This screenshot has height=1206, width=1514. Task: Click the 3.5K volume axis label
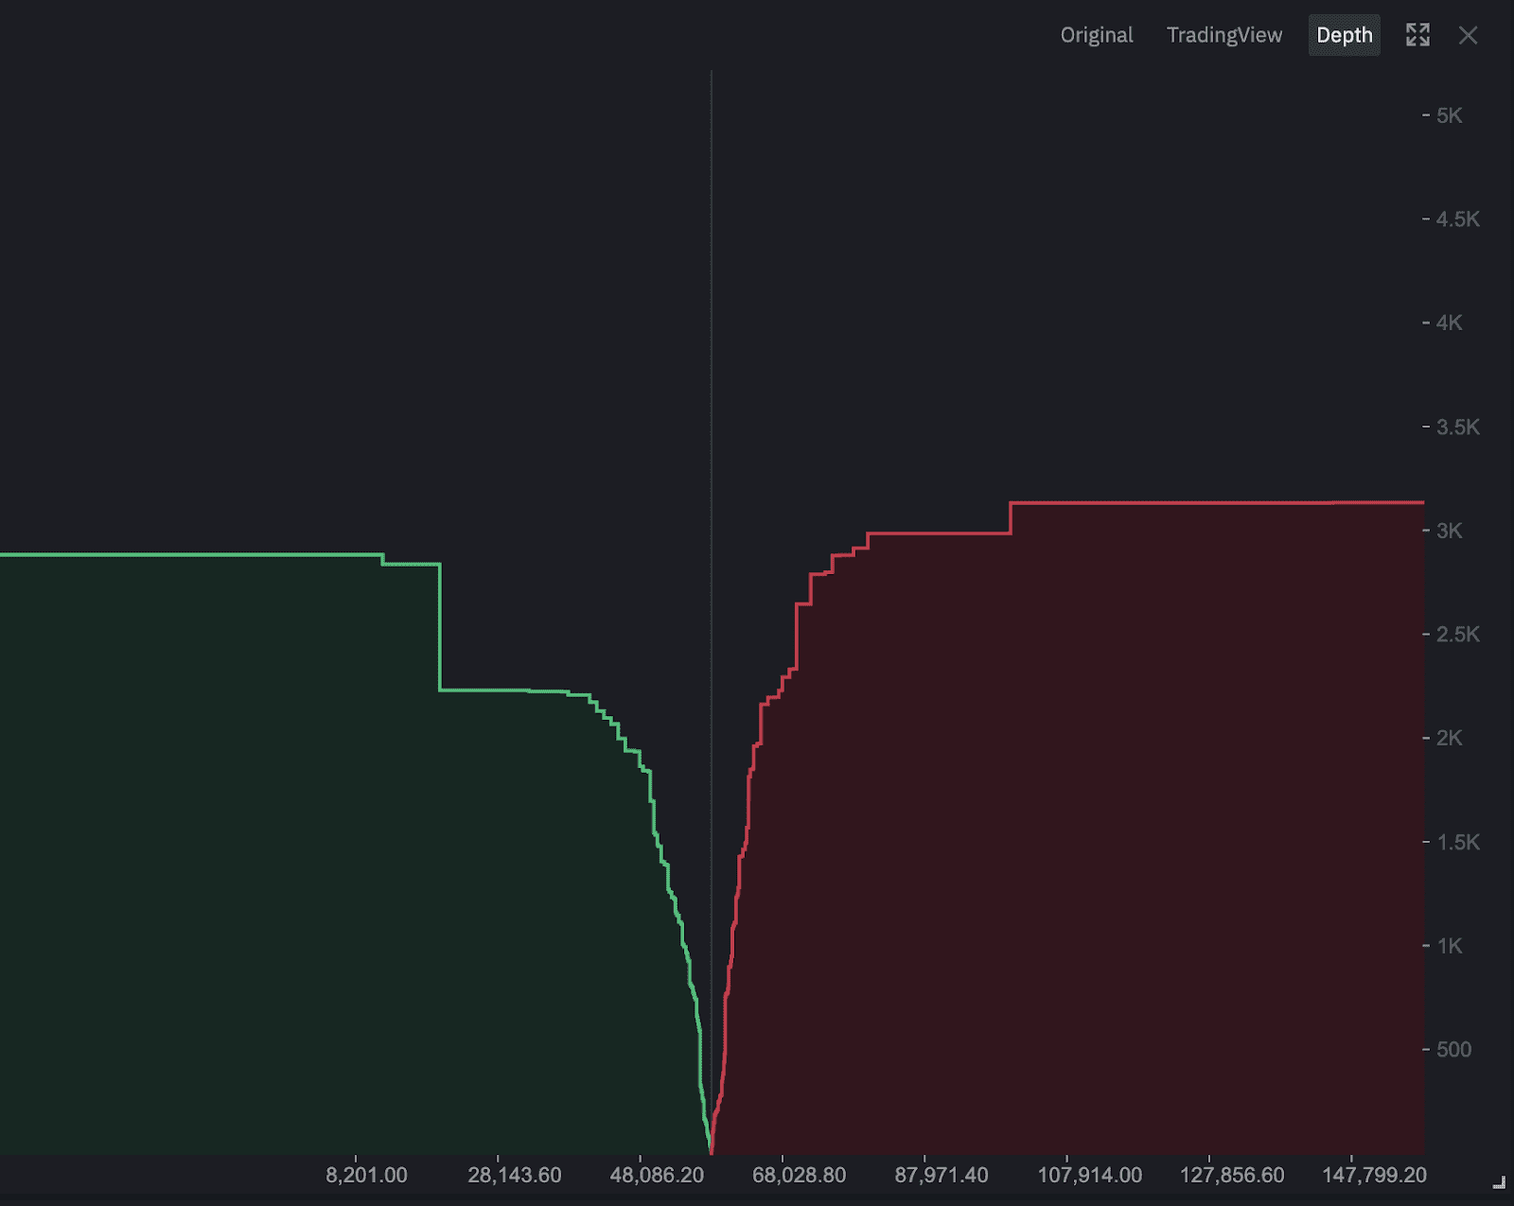(x=1457, y=427)
